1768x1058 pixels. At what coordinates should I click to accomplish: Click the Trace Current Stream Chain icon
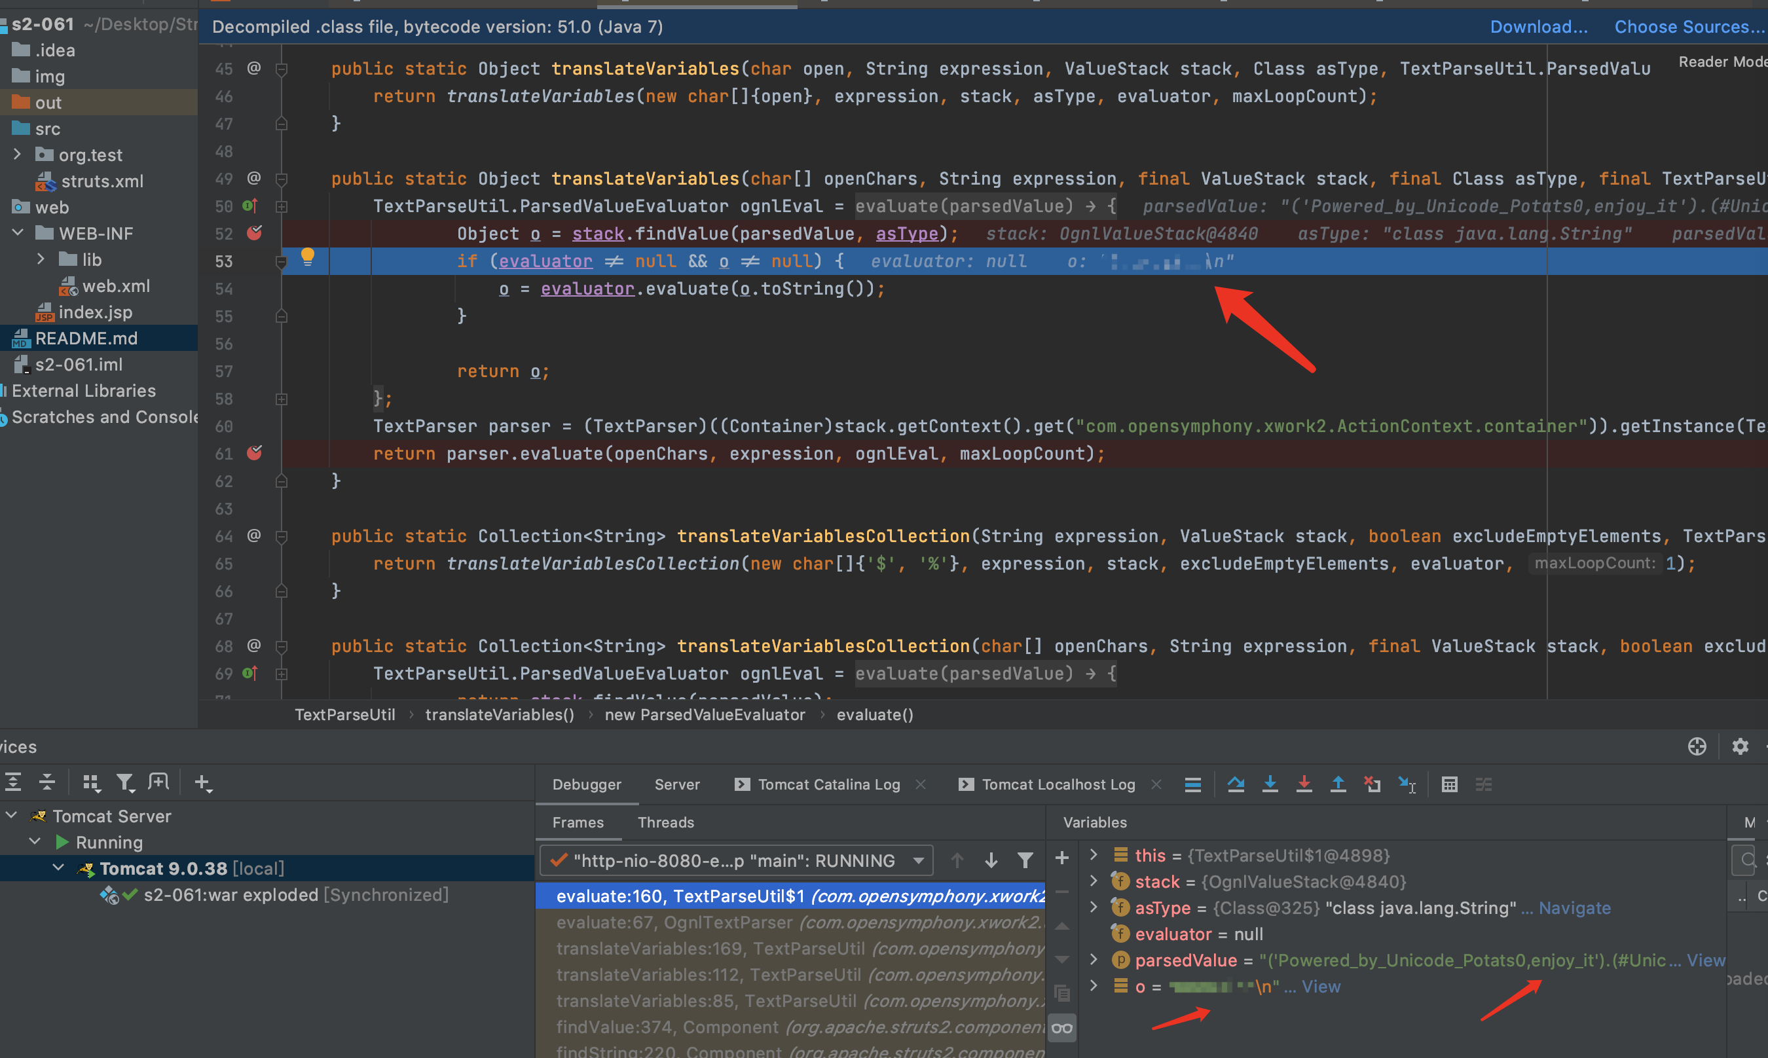tap(1484, 784)
